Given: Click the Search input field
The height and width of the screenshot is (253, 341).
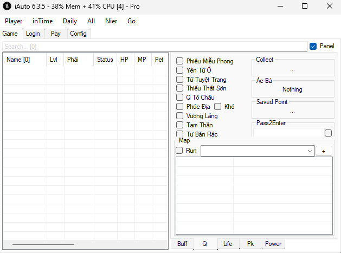Looking at the screenshot, I should tap(155, 47).
